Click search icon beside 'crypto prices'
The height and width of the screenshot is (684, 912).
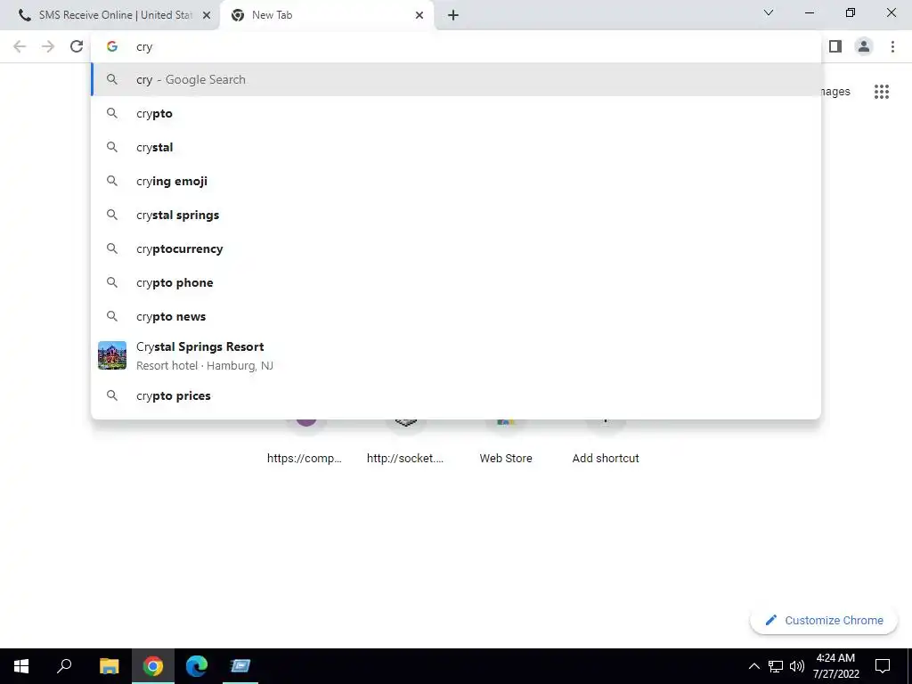tap(112, 395)
